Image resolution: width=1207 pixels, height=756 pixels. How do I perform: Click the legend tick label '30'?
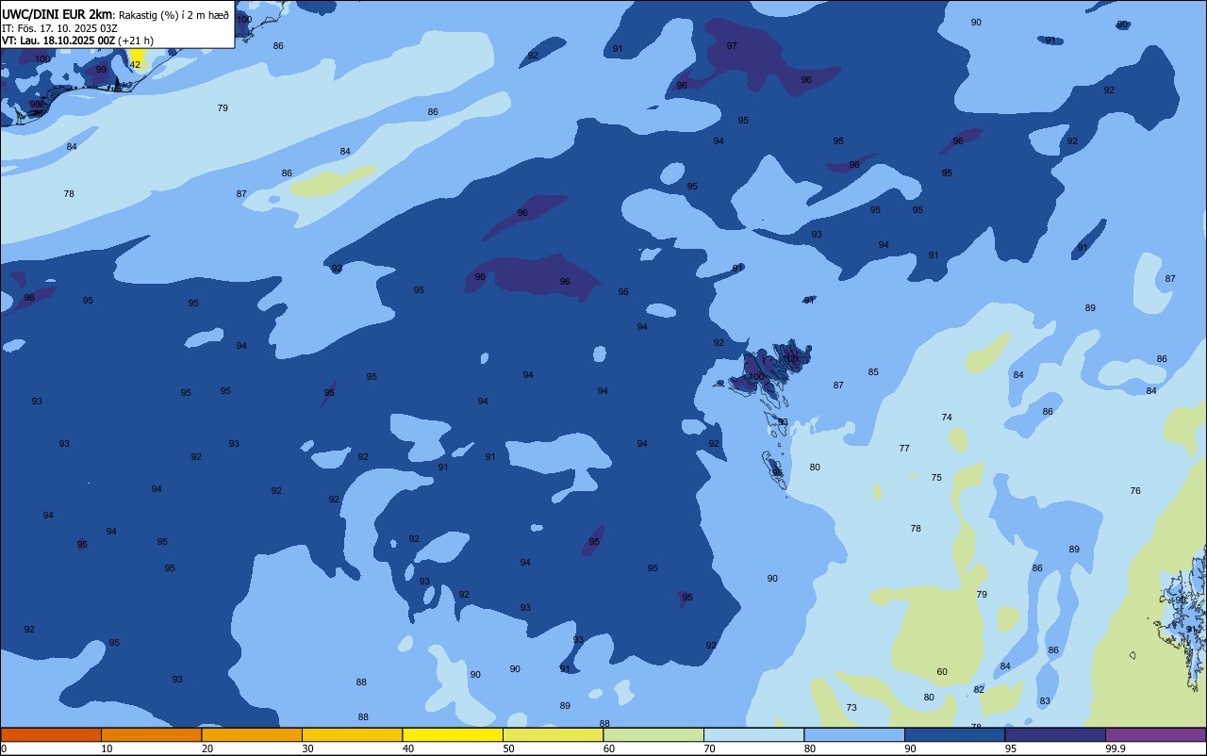click(x=307, y=748)
